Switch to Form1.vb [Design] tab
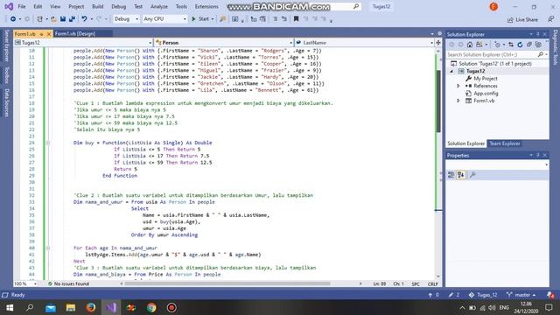The height and width of the screenshot is (315, 560). click(x=75, y=33)
